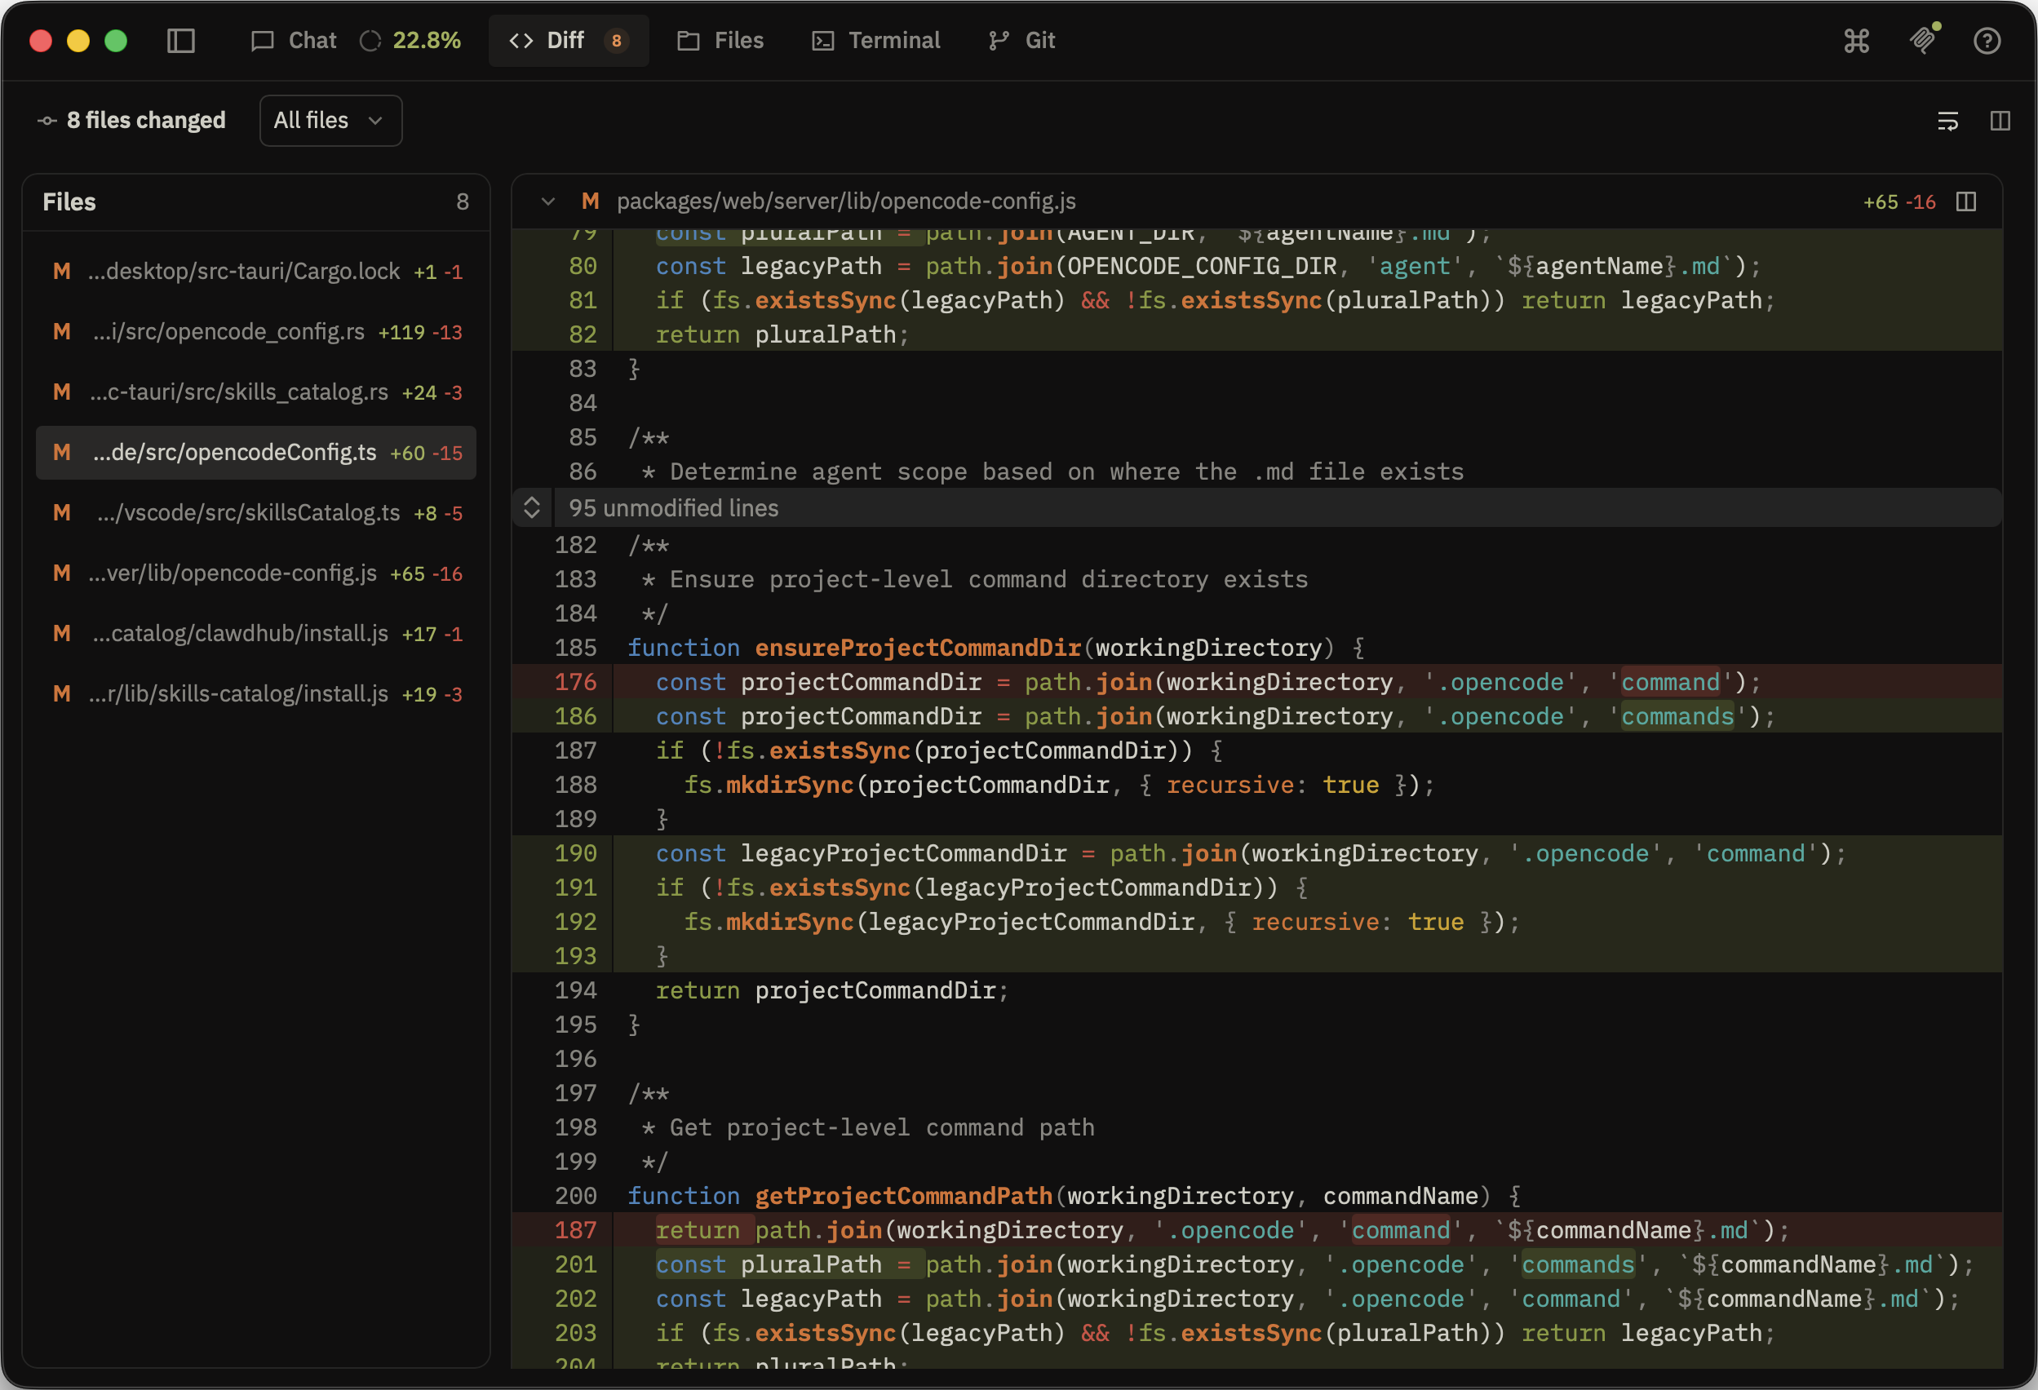The height and width of the screenshot is (1390, 2038).
Task: Open the Chat tab
Action: 293,40
